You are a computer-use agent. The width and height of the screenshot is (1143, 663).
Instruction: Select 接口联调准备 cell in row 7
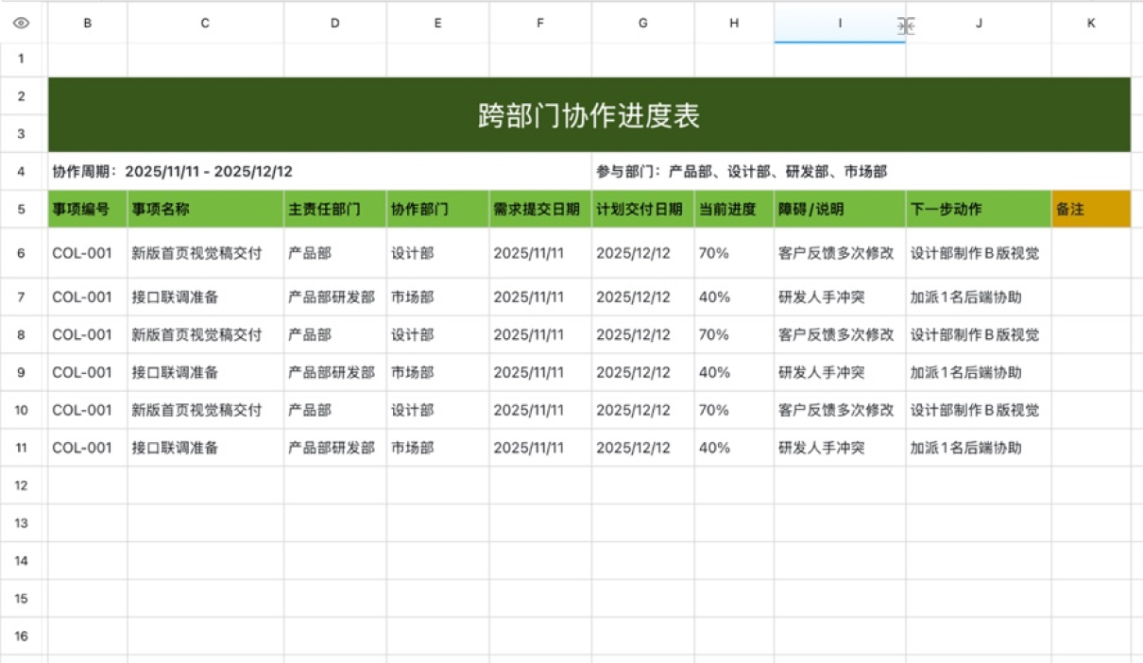tap(205, 297)
